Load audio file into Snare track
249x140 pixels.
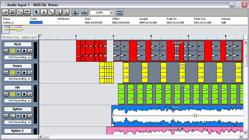click(6, 73)
